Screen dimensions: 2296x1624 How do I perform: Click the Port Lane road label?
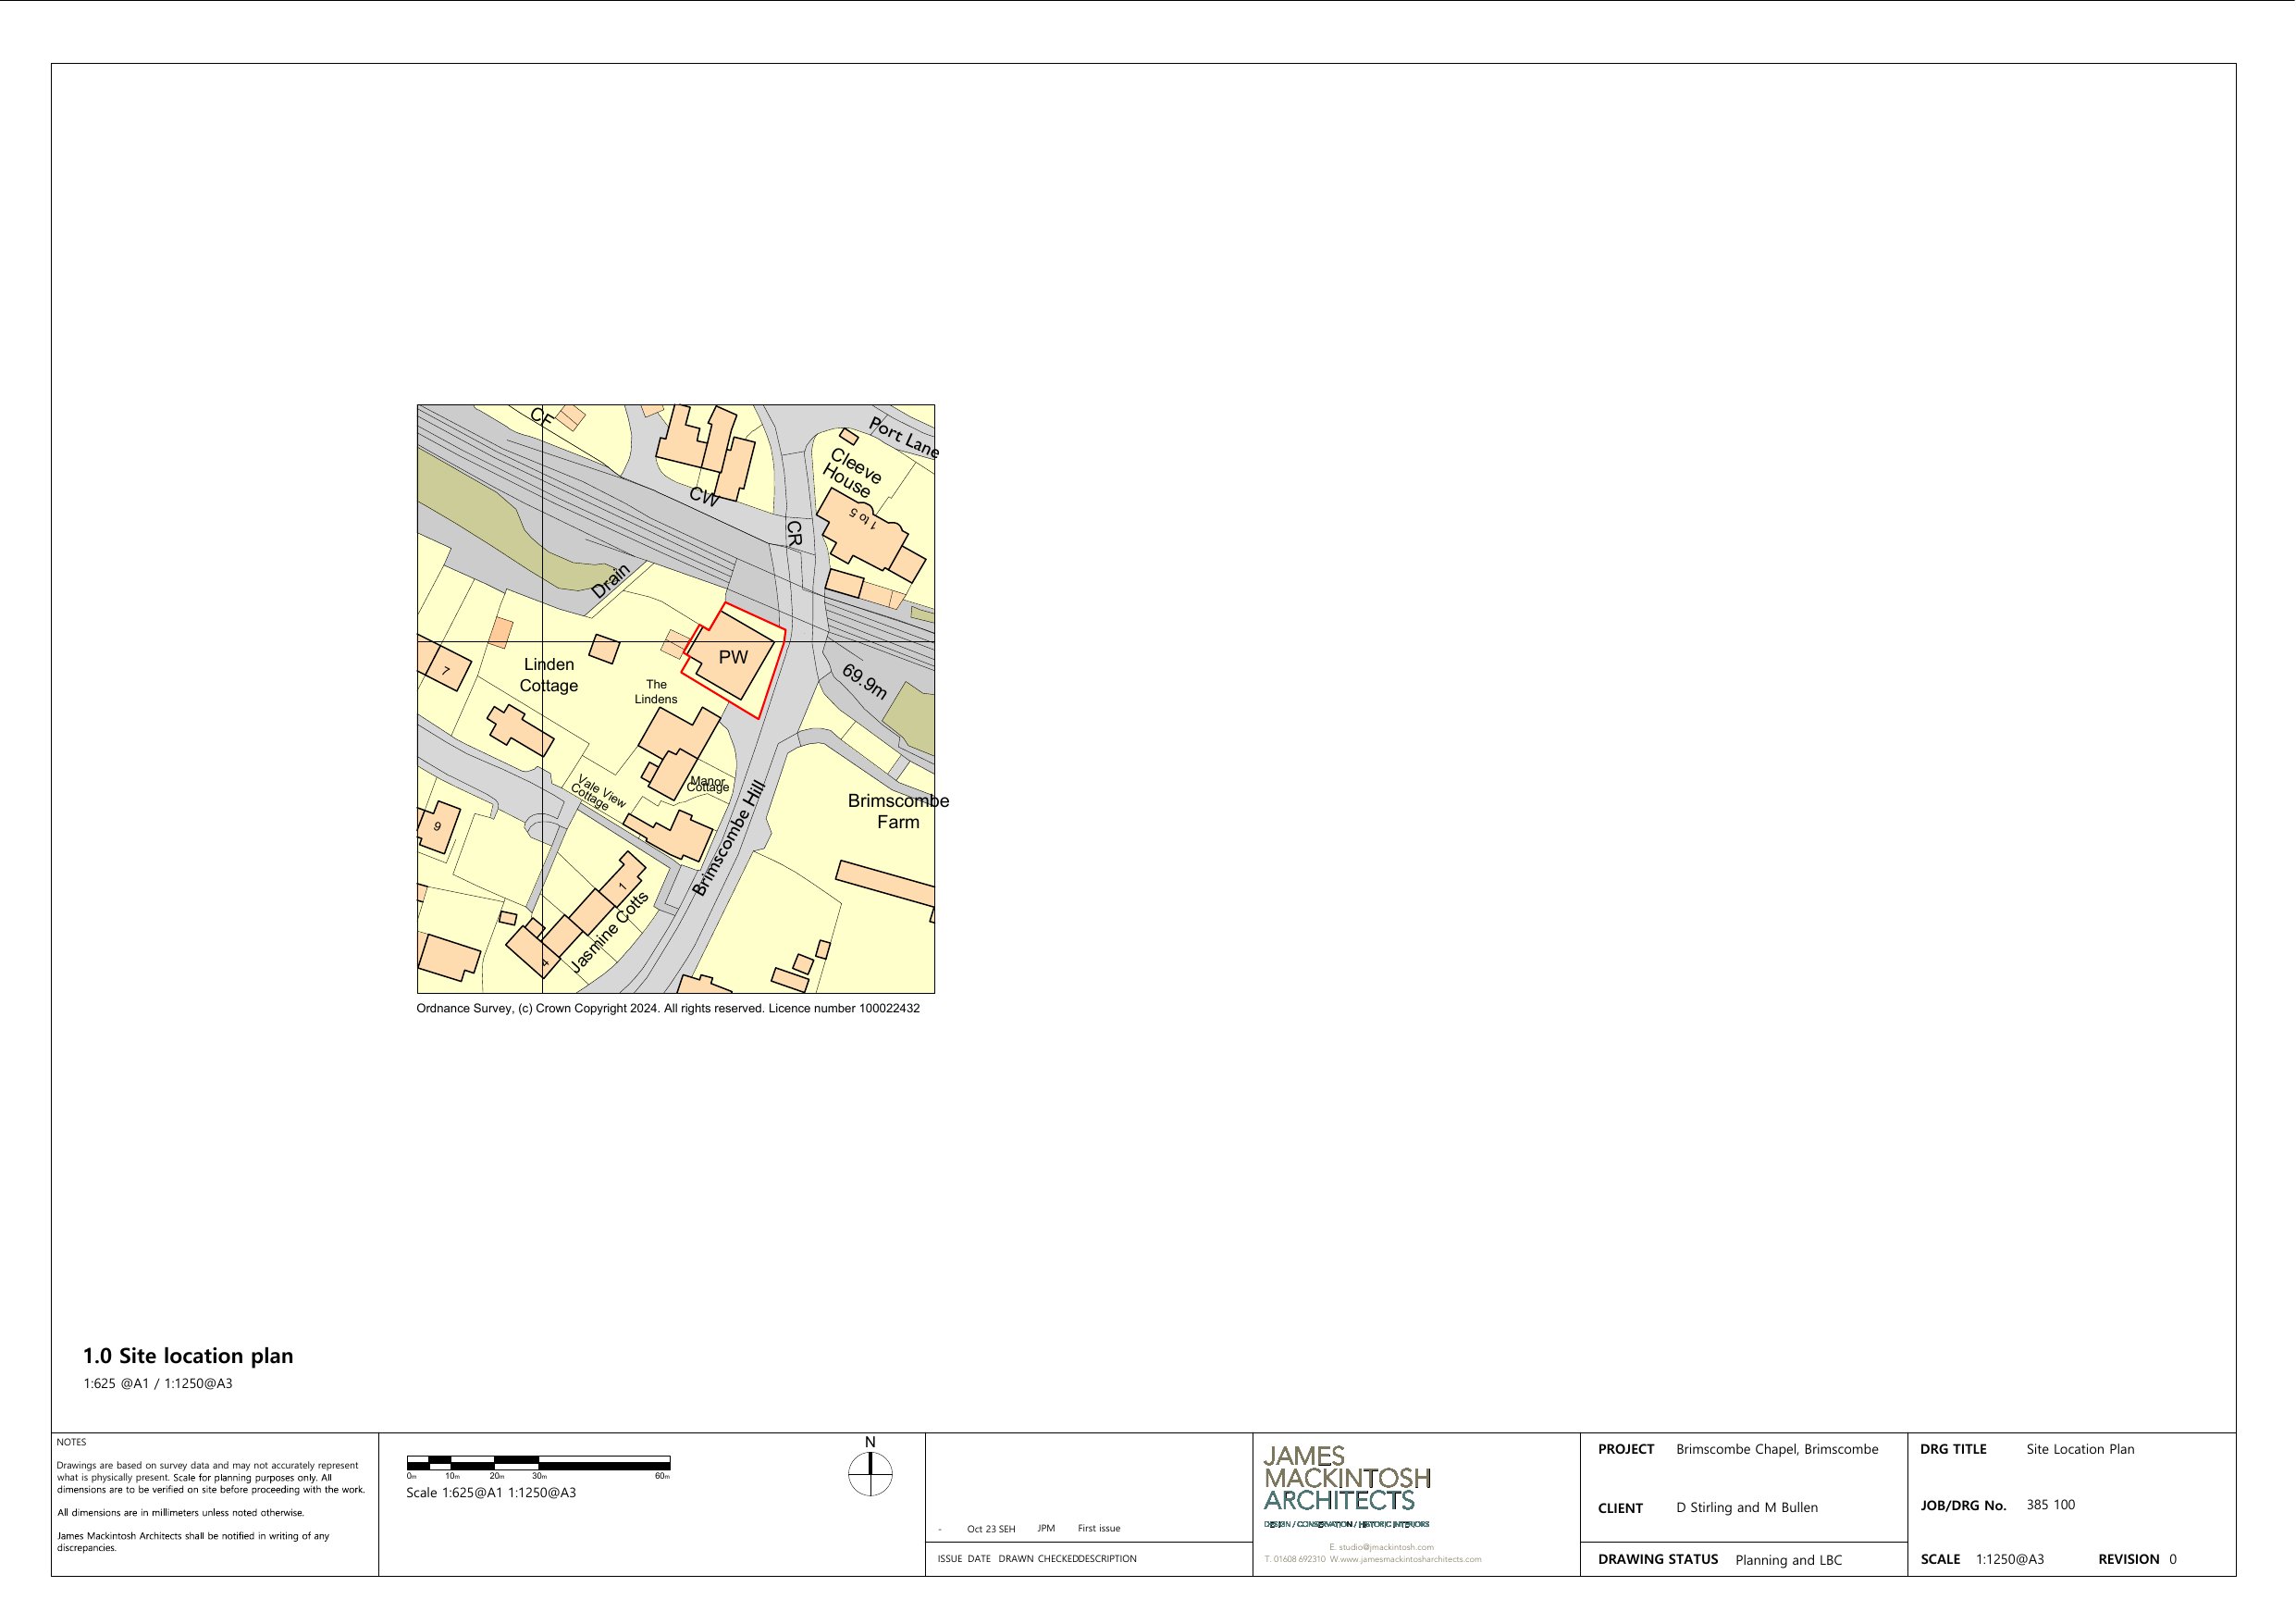pyautogui.click(x=904, y=439)
